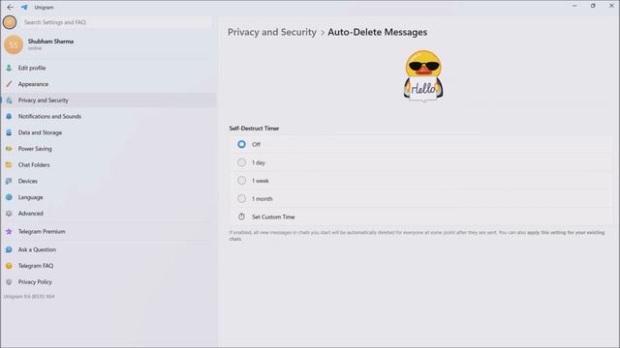Open Telegram FAQ

pyautogui.click(x=108, y=266)
